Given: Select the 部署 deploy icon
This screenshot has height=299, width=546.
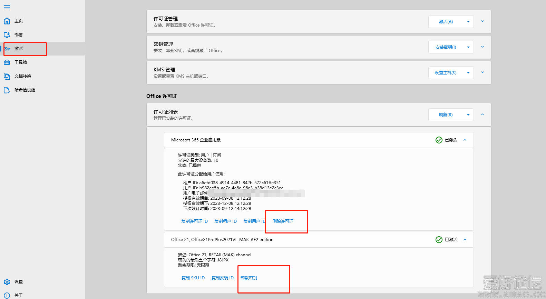Looking at the screenshot, I should [x=7, y=35].
